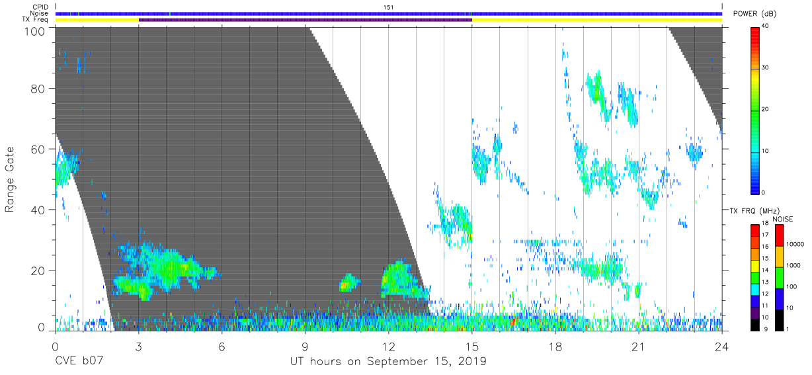The image size is (812, 375).
Task: Click the 9 tick on UT hours axis
Action: [305, 347]
